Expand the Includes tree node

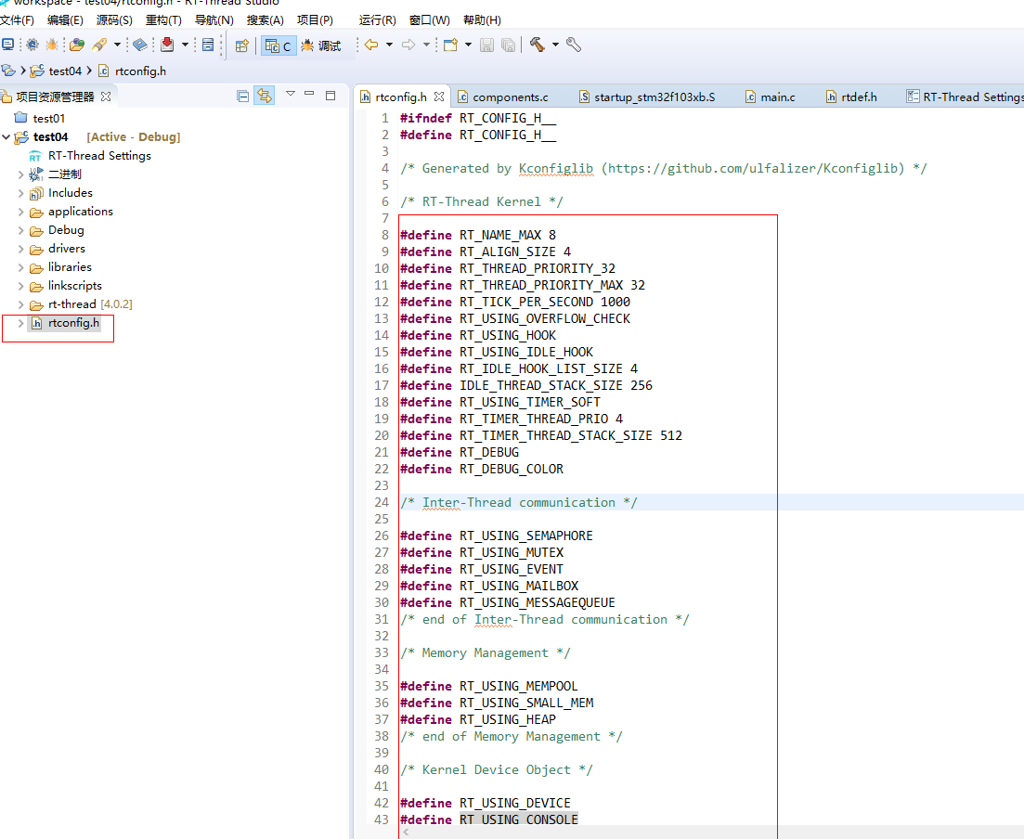tap(21, 193)
